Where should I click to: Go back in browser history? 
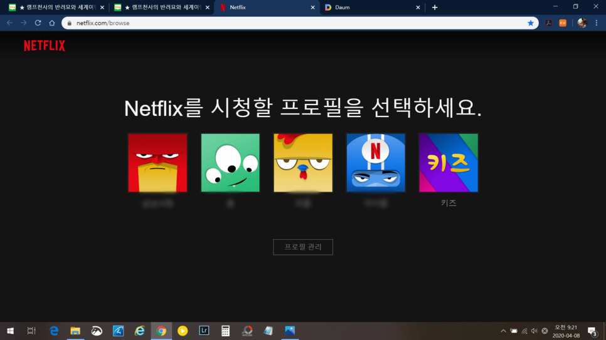click(x=9, y=23)
